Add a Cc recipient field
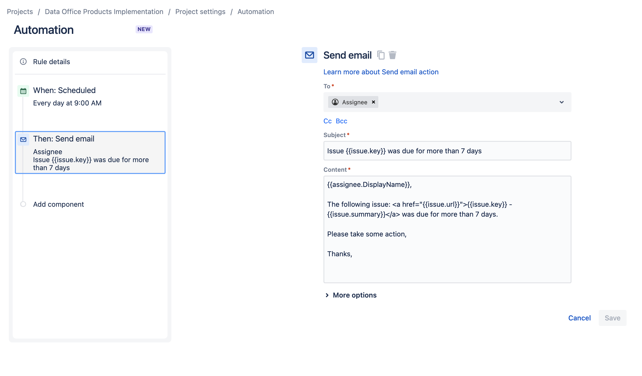 pyautogui.click(x=327, y=121)
